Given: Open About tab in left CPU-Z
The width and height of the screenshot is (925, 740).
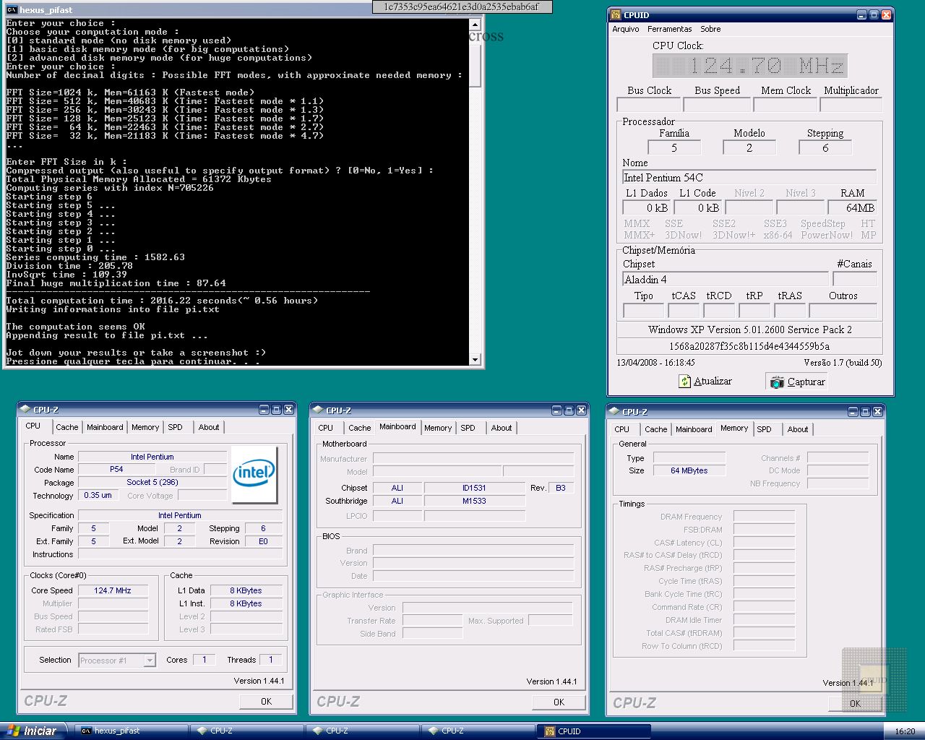Looking at the screenshot, I should point(209,427).
